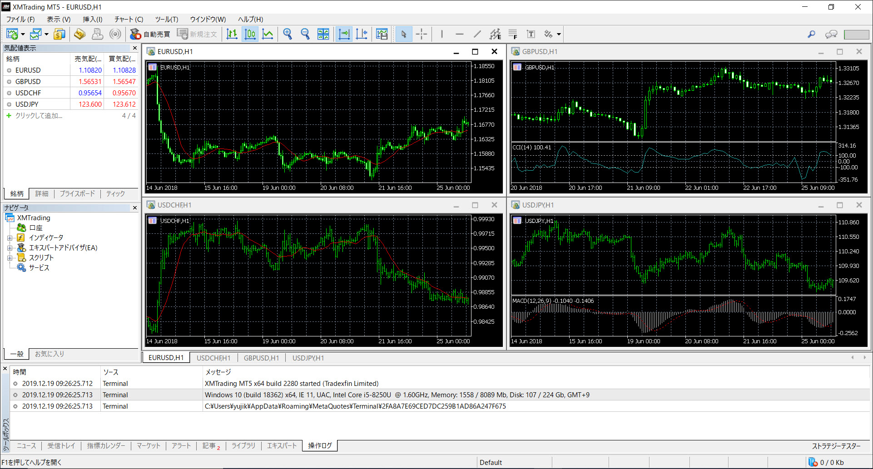This screenshot has width=873, height=469.
Task: Toggle chart auto-scroll to latest bar
Action: point(344,34)
